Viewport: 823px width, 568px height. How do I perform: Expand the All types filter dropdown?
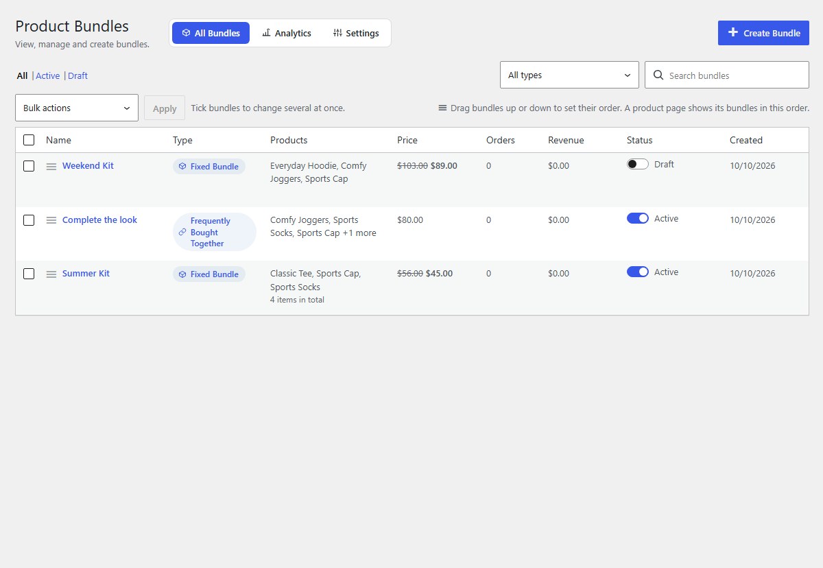coord(569,75)
